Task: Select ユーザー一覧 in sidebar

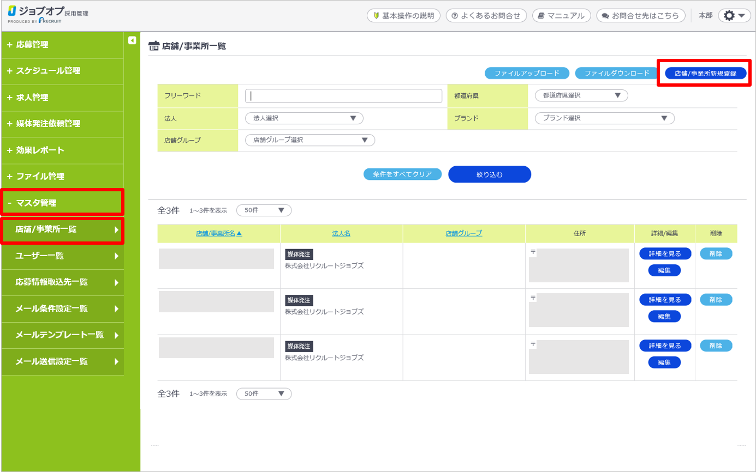Action: coord(62,256)
